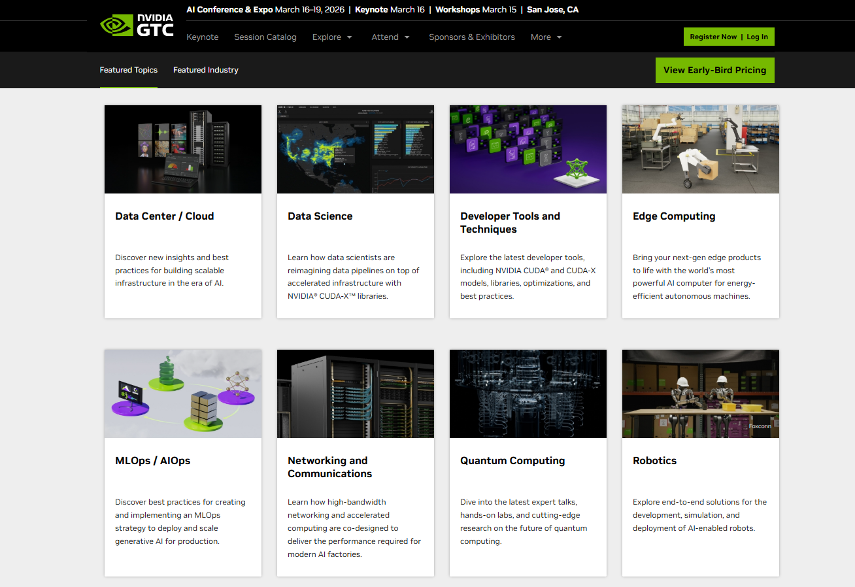
Task: Open the More dropdown menu
Action: click(x=546, y=37)
